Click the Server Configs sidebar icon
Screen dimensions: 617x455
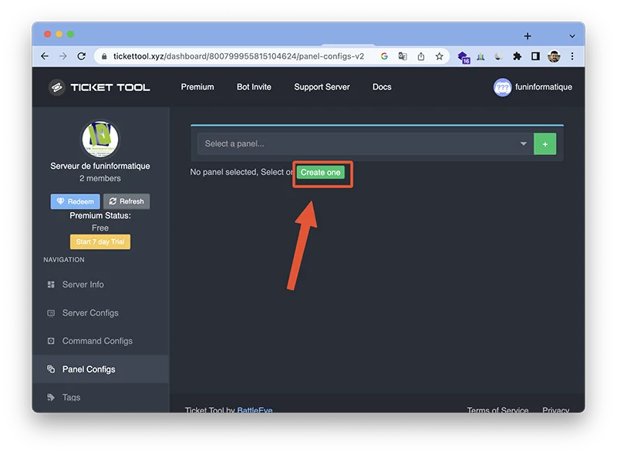coord(49,313)
